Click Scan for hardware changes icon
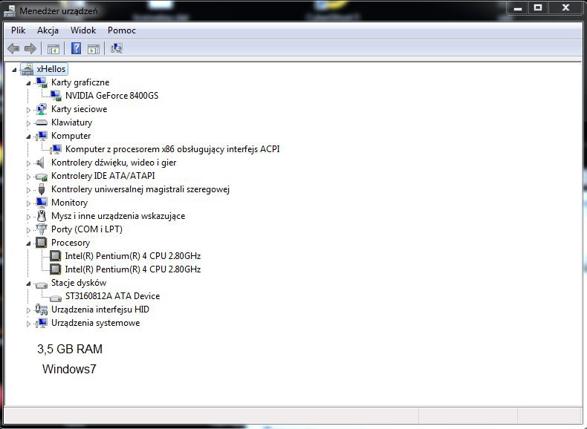587x429 pixels. click(117, 48)
